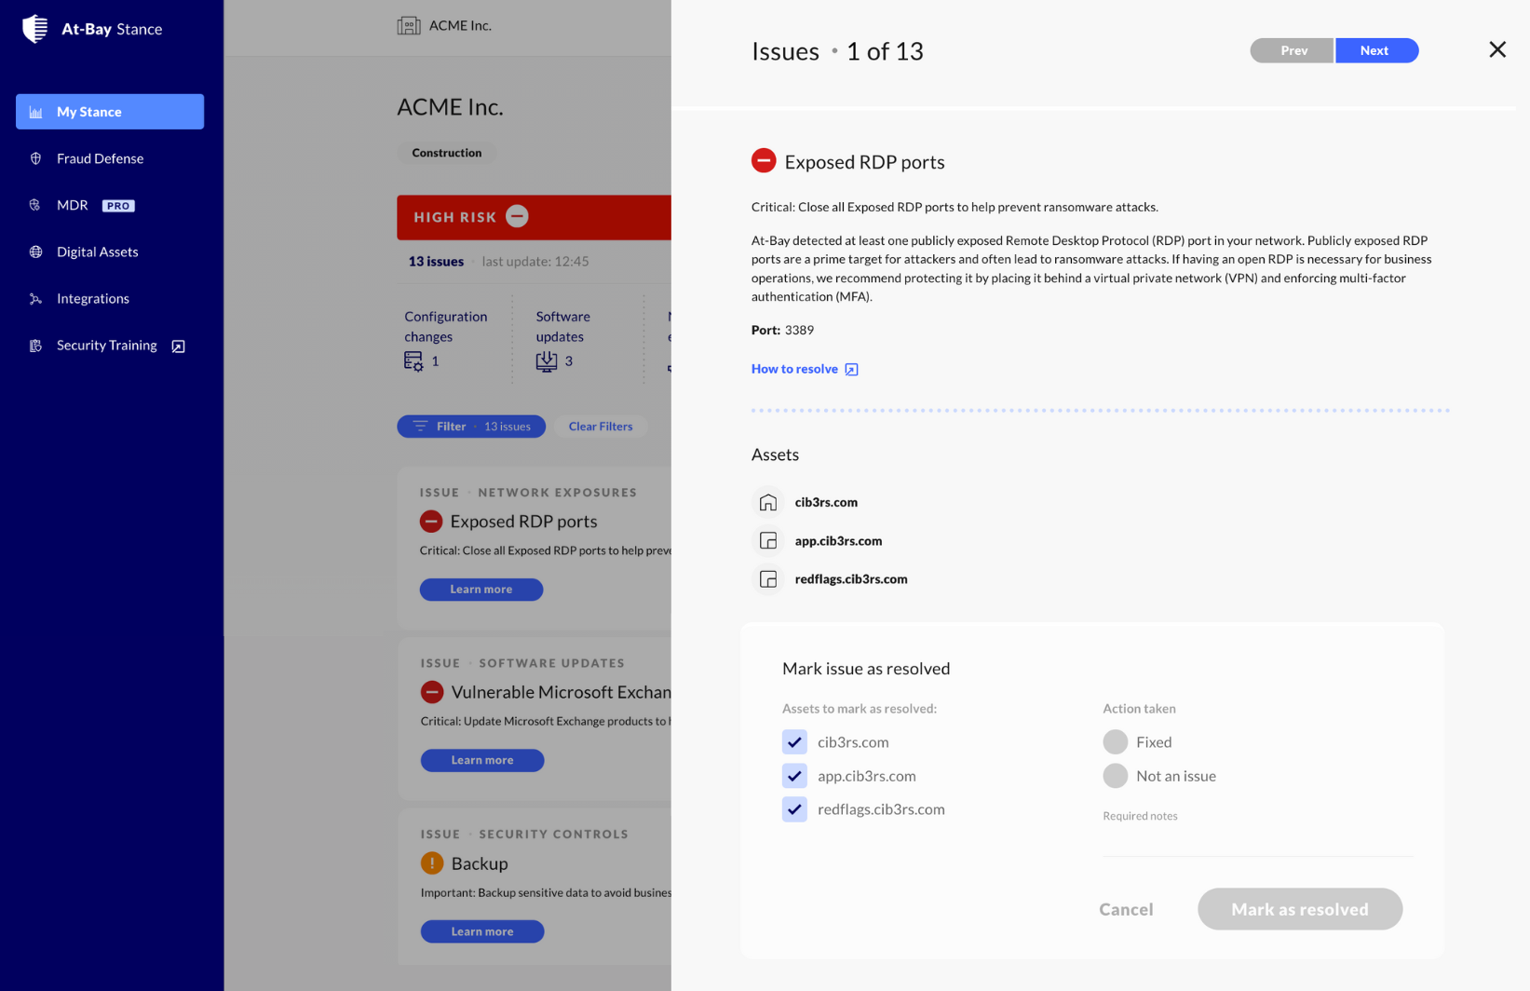The image size is (1530, 991).
Task: Click the filter lines icon in Filter button
Action: tap(421, 426)
